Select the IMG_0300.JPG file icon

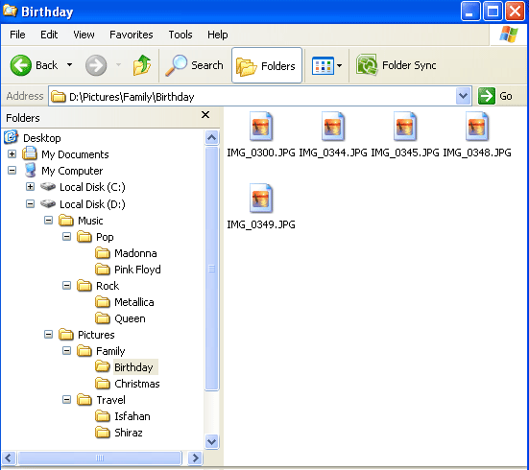[261, 127]
